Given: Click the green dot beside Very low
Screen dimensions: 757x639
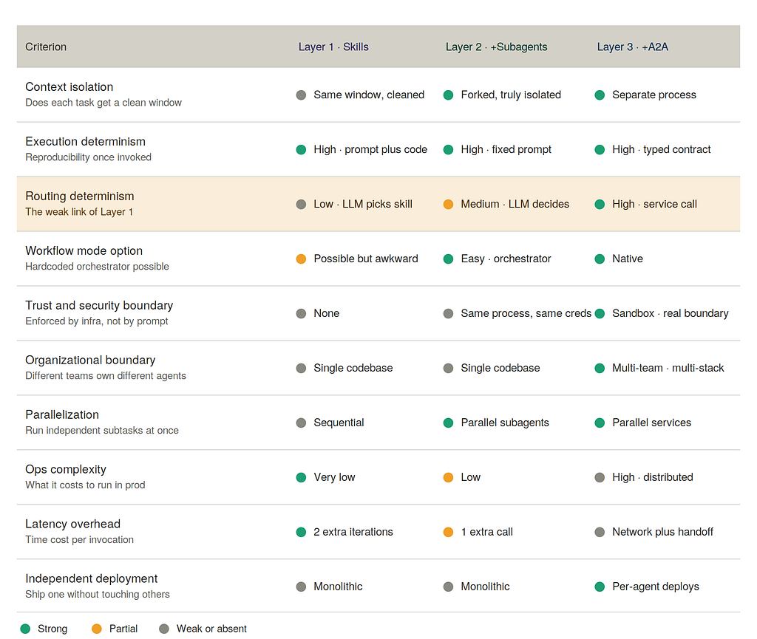Looking at the screenshot, I should tap(302, 477).
